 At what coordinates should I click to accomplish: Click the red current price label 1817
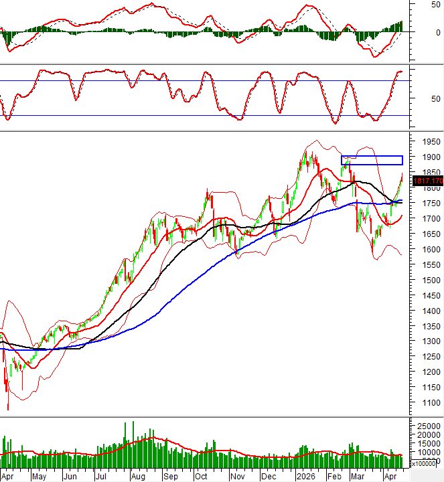(x=428, y=181)
